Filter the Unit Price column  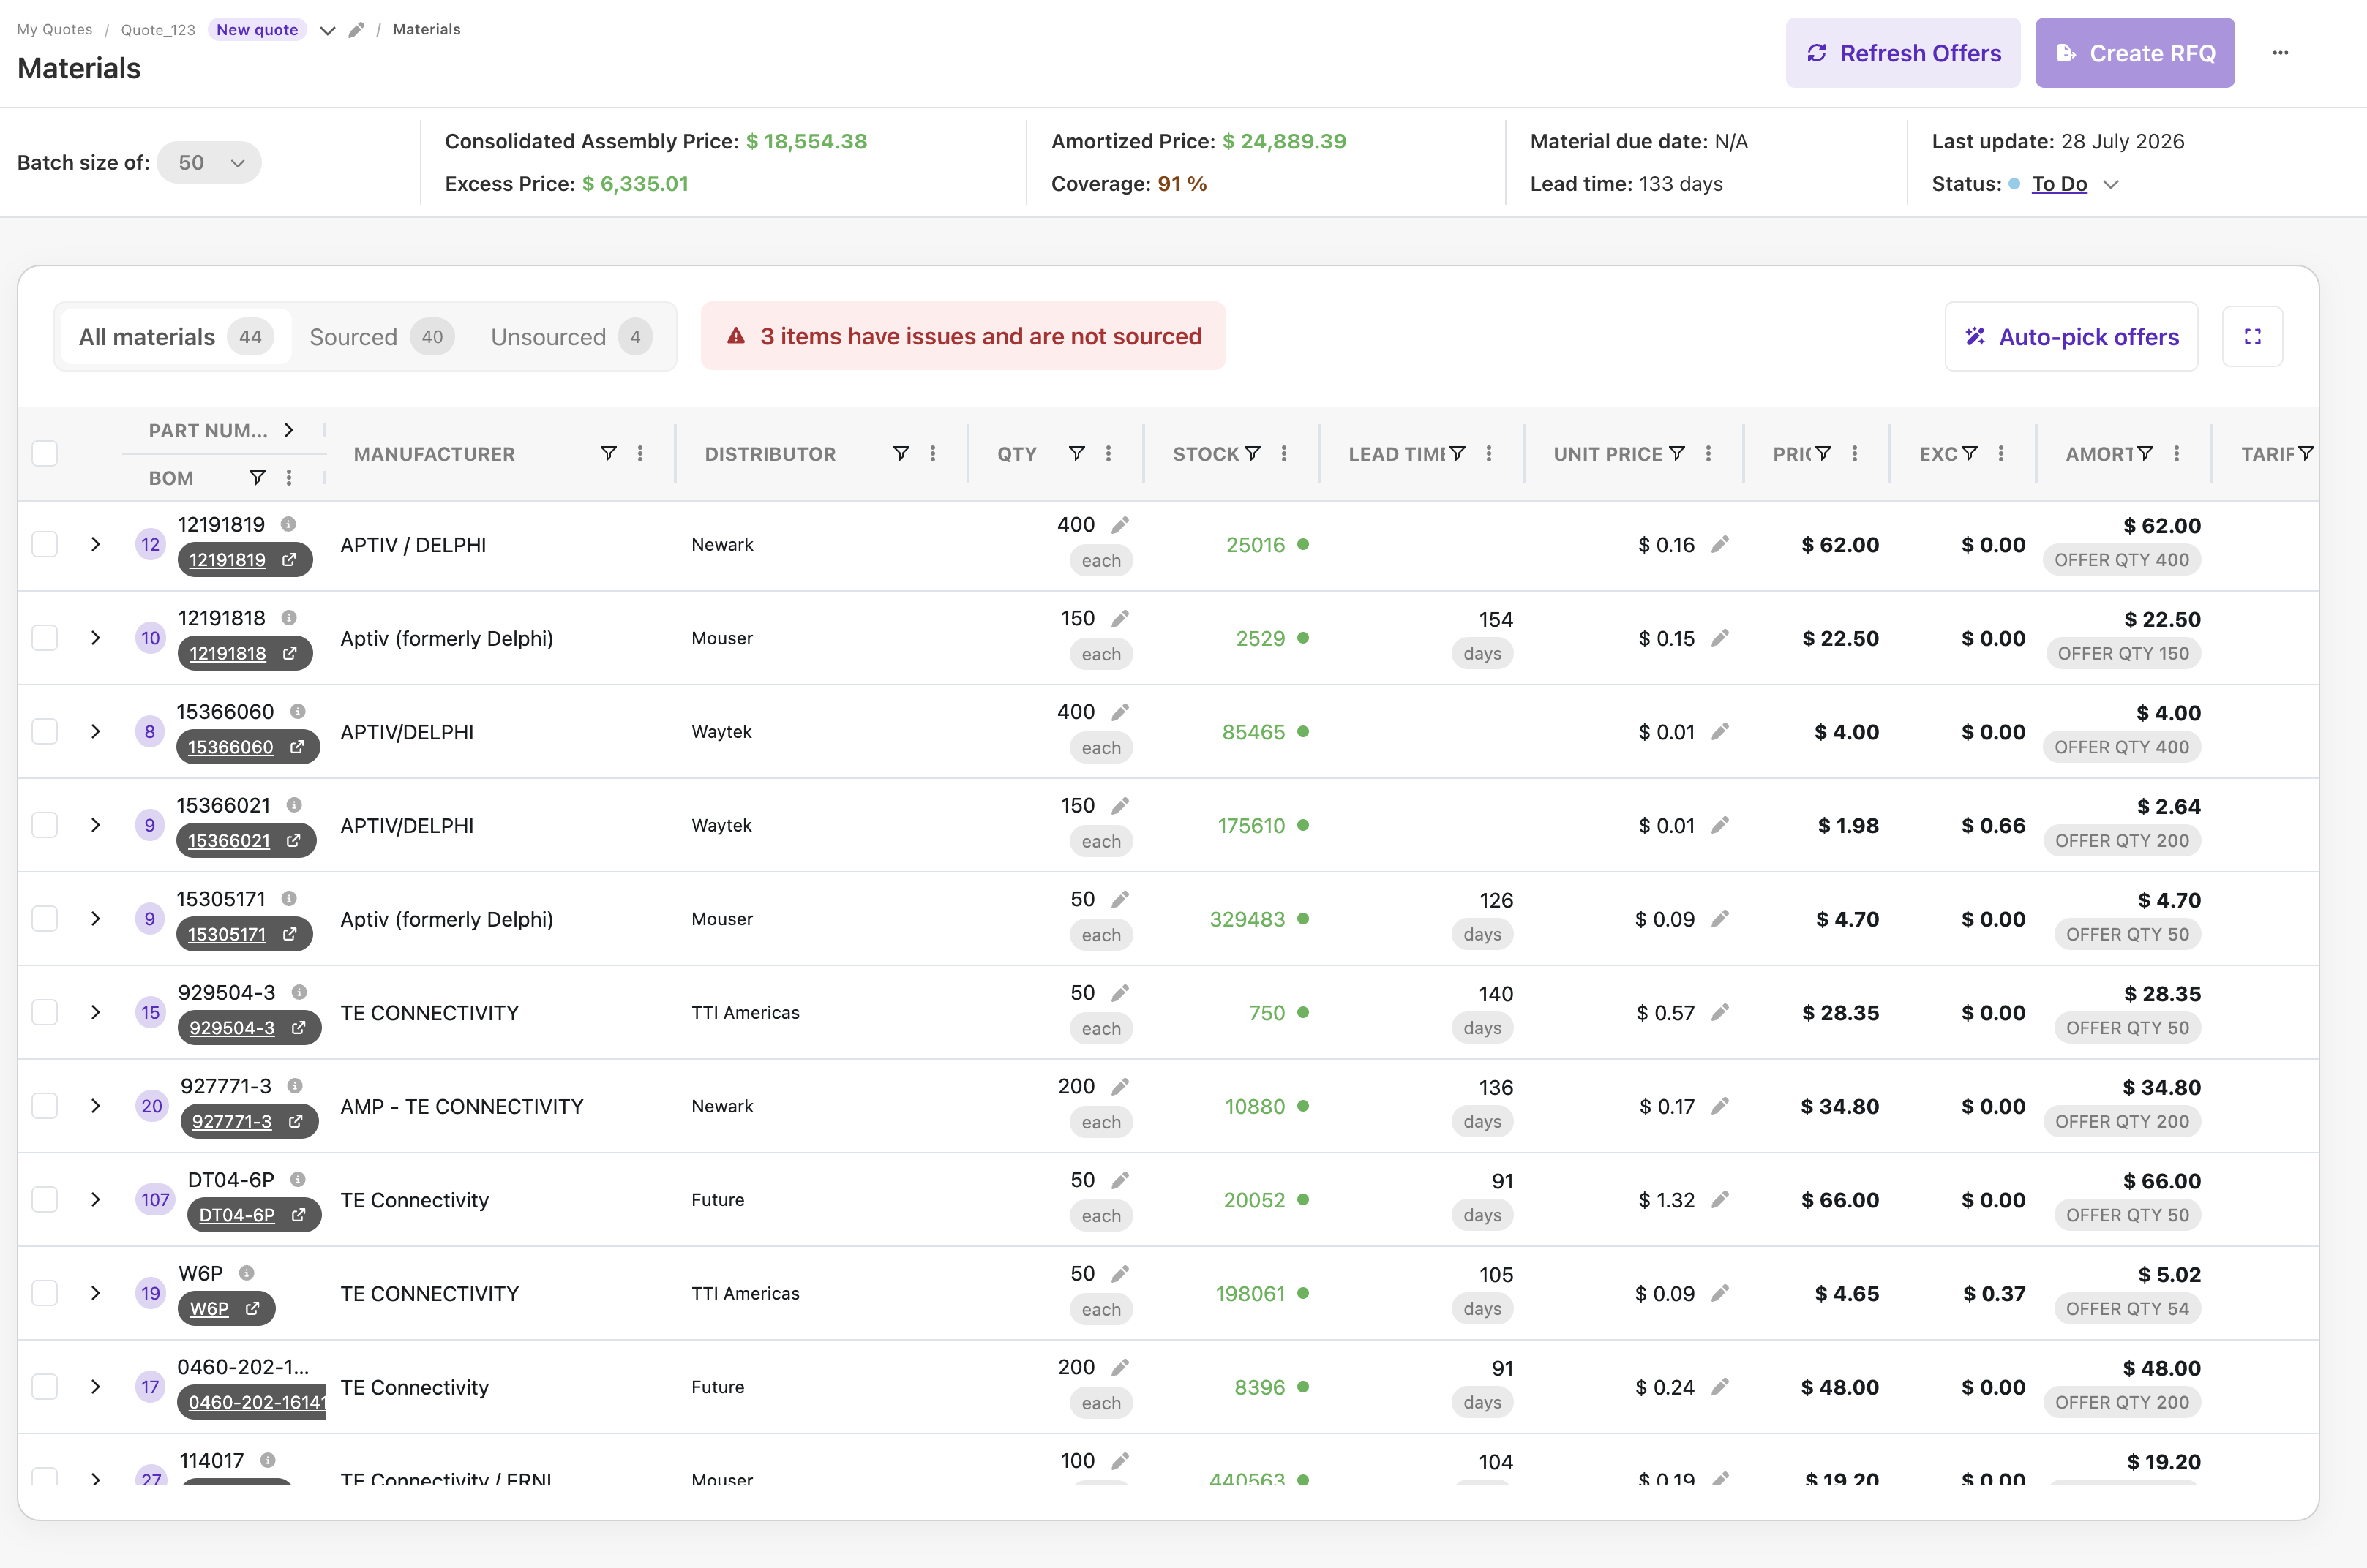pyautogui.click(x=1677, y=454)
